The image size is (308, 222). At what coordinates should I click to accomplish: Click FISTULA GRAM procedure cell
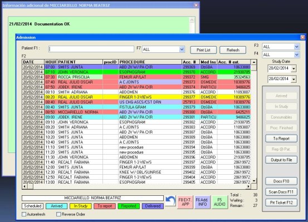click(x=150, y=107)
